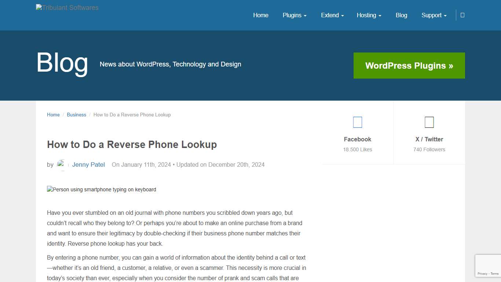Open Business from the breadcrumb trail
The height and width of the screenshot is (282, 501).
click(x=76, y=115)
